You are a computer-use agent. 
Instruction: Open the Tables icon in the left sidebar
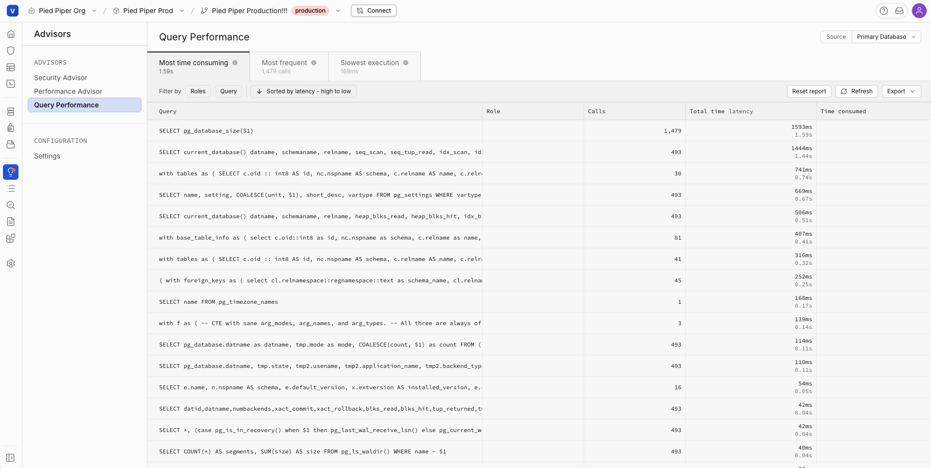pyautogui.click(x=11, y=67)
